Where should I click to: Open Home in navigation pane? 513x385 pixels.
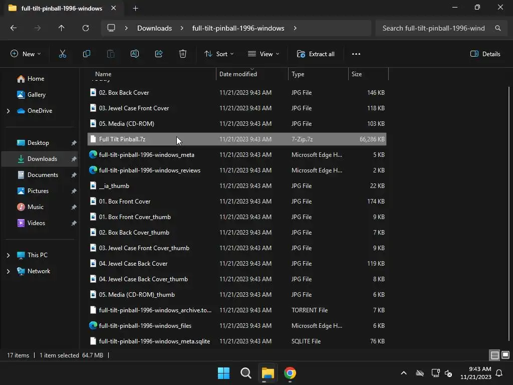39,79
